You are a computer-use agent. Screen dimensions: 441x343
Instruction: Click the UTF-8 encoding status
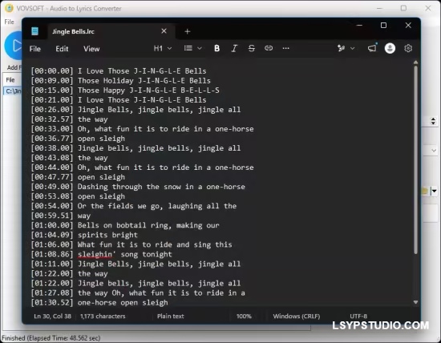click(358, 317)
